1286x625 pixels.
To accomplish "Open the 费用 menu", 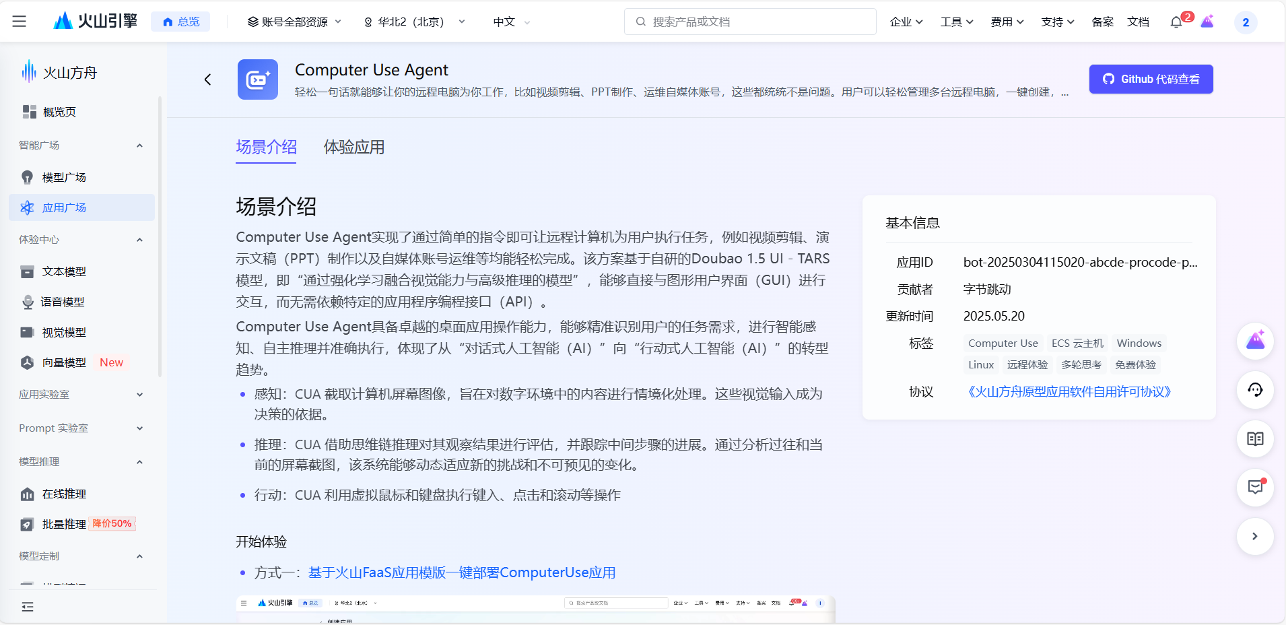I will [x=1007, y=22].
